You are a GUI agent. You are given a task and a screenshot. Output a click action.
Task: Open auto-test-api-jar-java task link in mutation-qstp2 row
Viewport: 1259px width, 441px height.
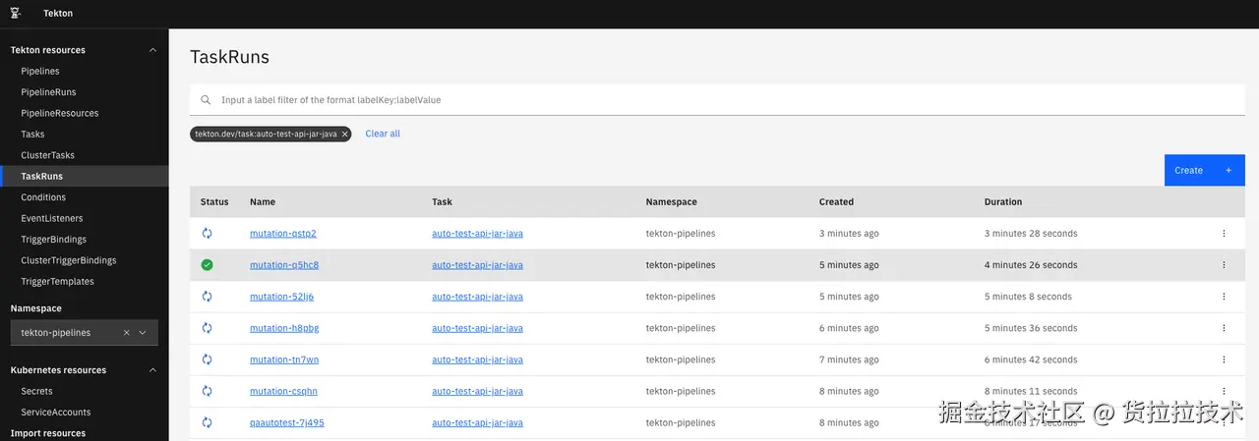(477, 234)
